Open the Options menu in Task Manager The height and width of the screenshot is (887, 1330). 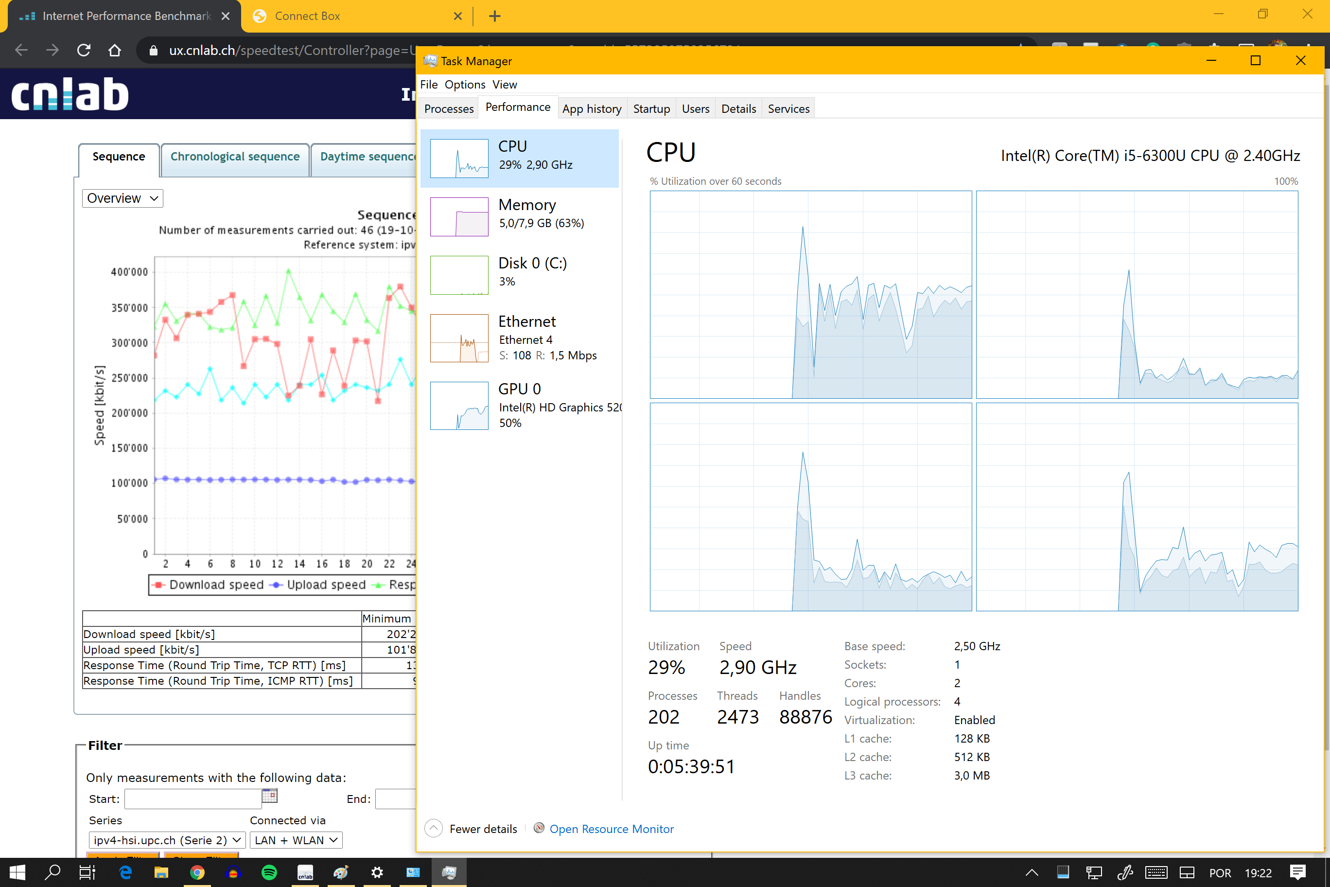click(x=464, y=84)
